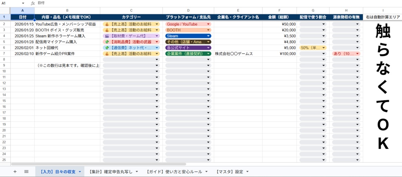Viewport: 402px width, 177px height.
Task: Click amount cell ¥100,000
Action: click(280, 54)
